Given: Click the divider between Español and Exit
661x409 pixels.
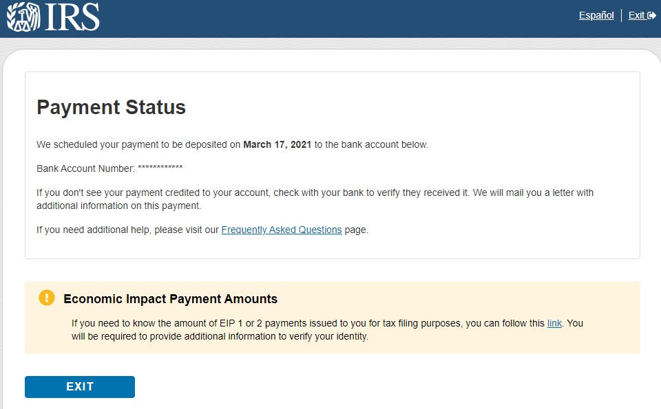Looking at the screenshot, I should (x=621, y=16).
